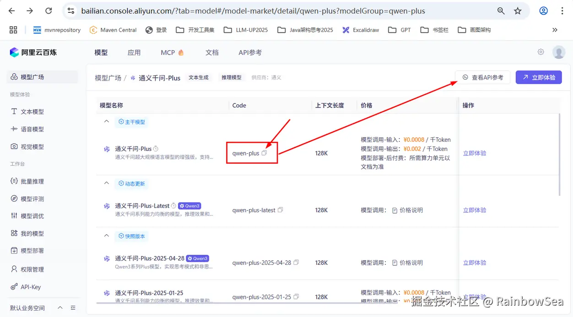
Task: Click the browser back arrow
Action: (x=12, y=11)
